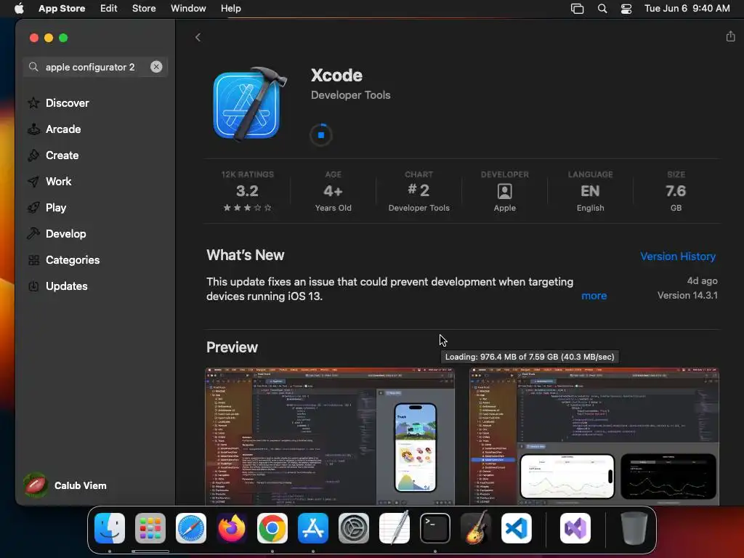Open the share button at top right

pyautogui.click(x=730, y=36)
